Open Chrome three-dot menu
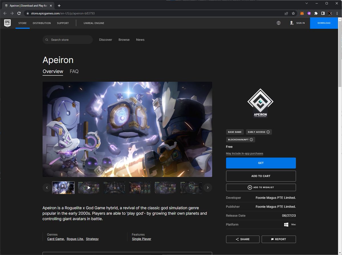342x255 pixels. (337, 13)
